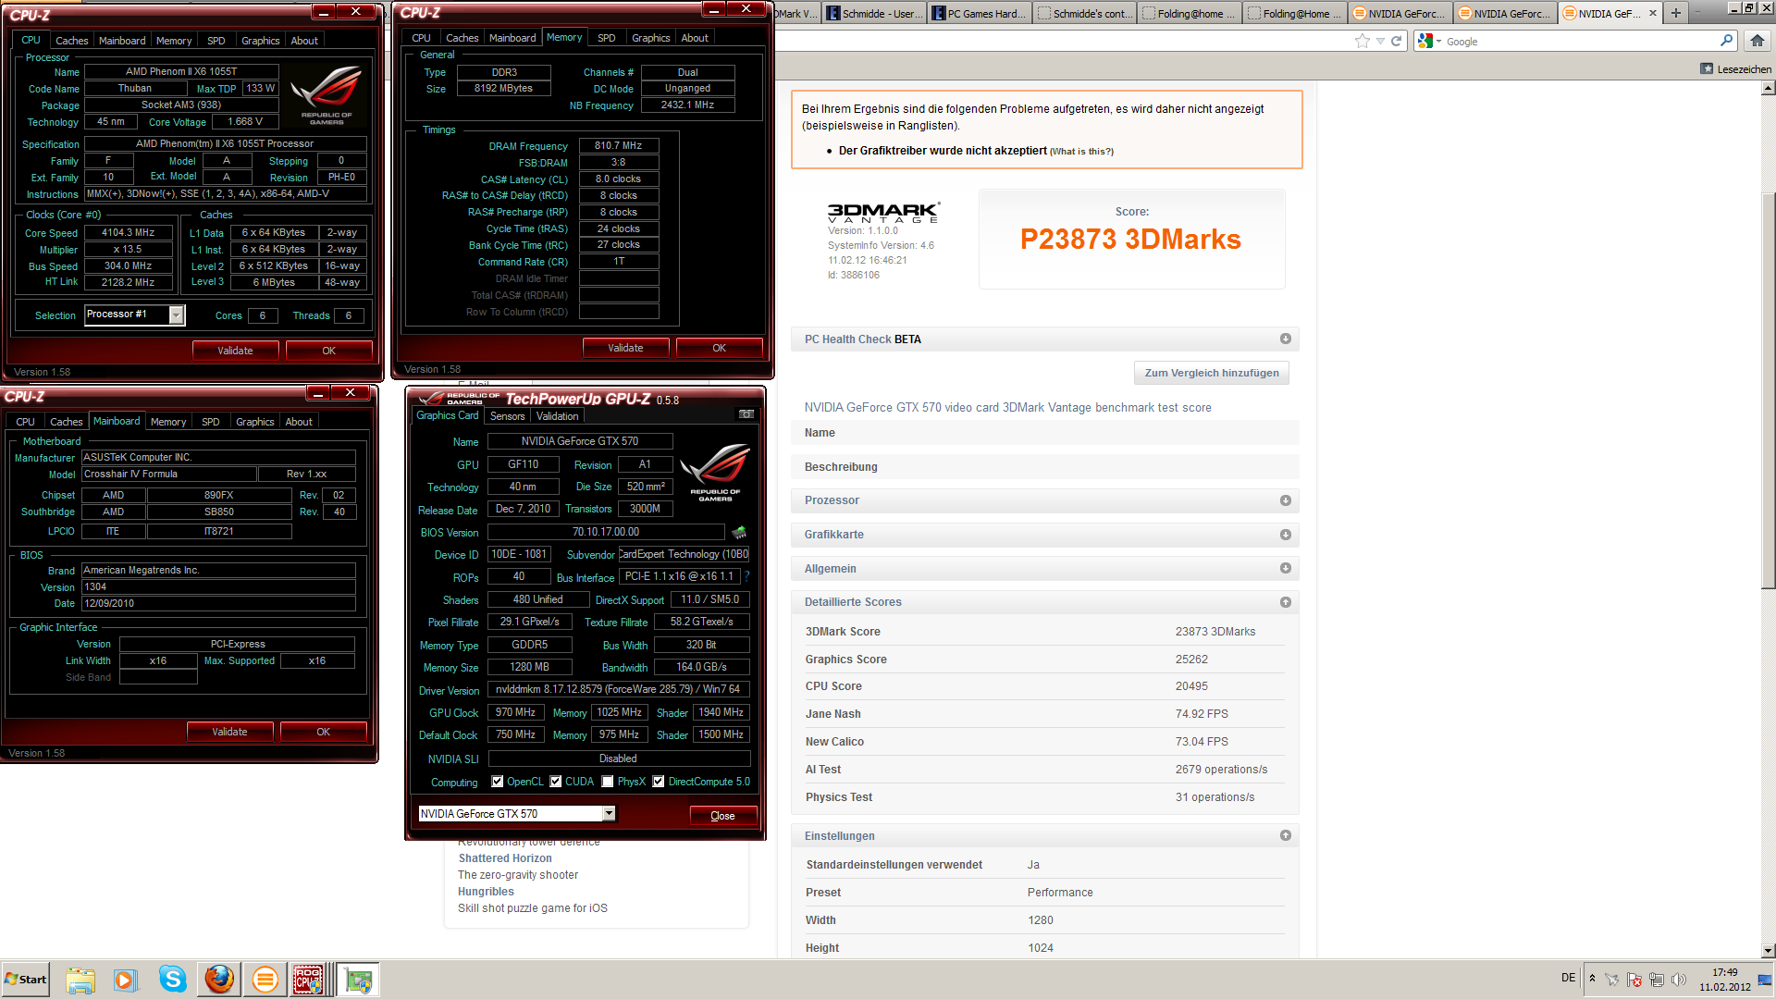The height and width of the screenshot is (999, 1776).
Task: Click the Hungribles link
Action: click(486, 892)
